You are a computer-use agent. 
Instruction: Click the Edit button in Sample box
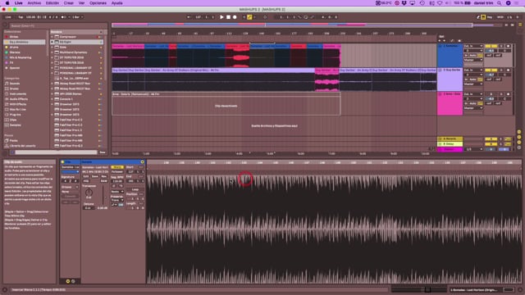86,176
